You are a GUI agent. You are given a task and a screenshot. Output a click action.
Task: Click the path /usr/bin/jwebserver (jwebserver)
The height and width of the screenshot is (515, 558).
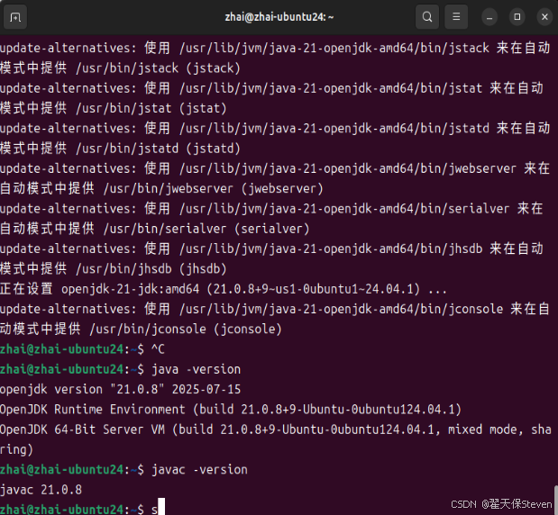[x=214, y=189]
